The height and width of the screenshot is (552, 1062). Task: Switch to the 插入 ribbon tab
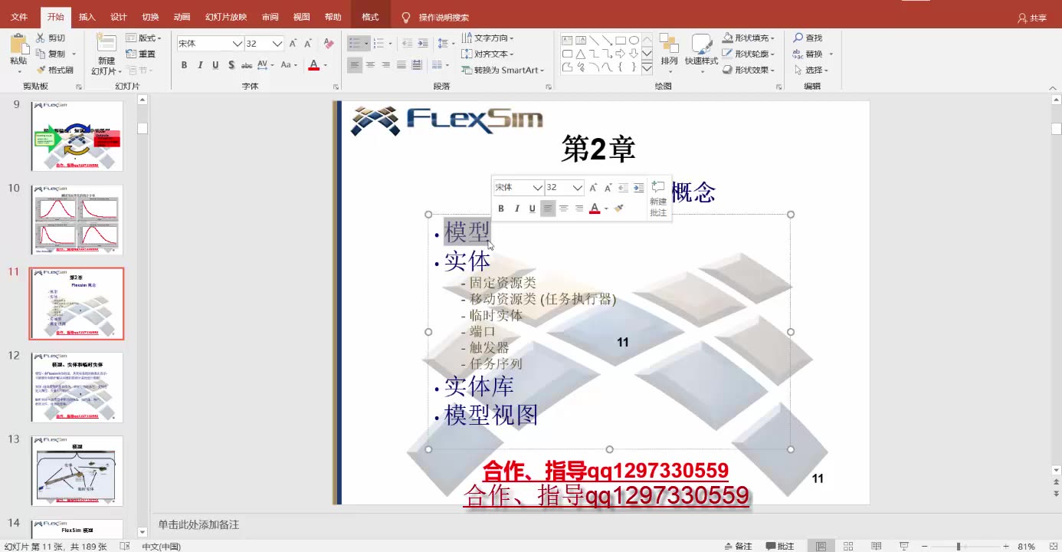point(87,16)
